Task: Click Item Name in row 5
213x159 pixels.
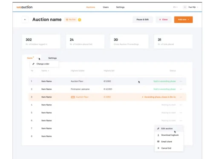Action: point(46,113)
